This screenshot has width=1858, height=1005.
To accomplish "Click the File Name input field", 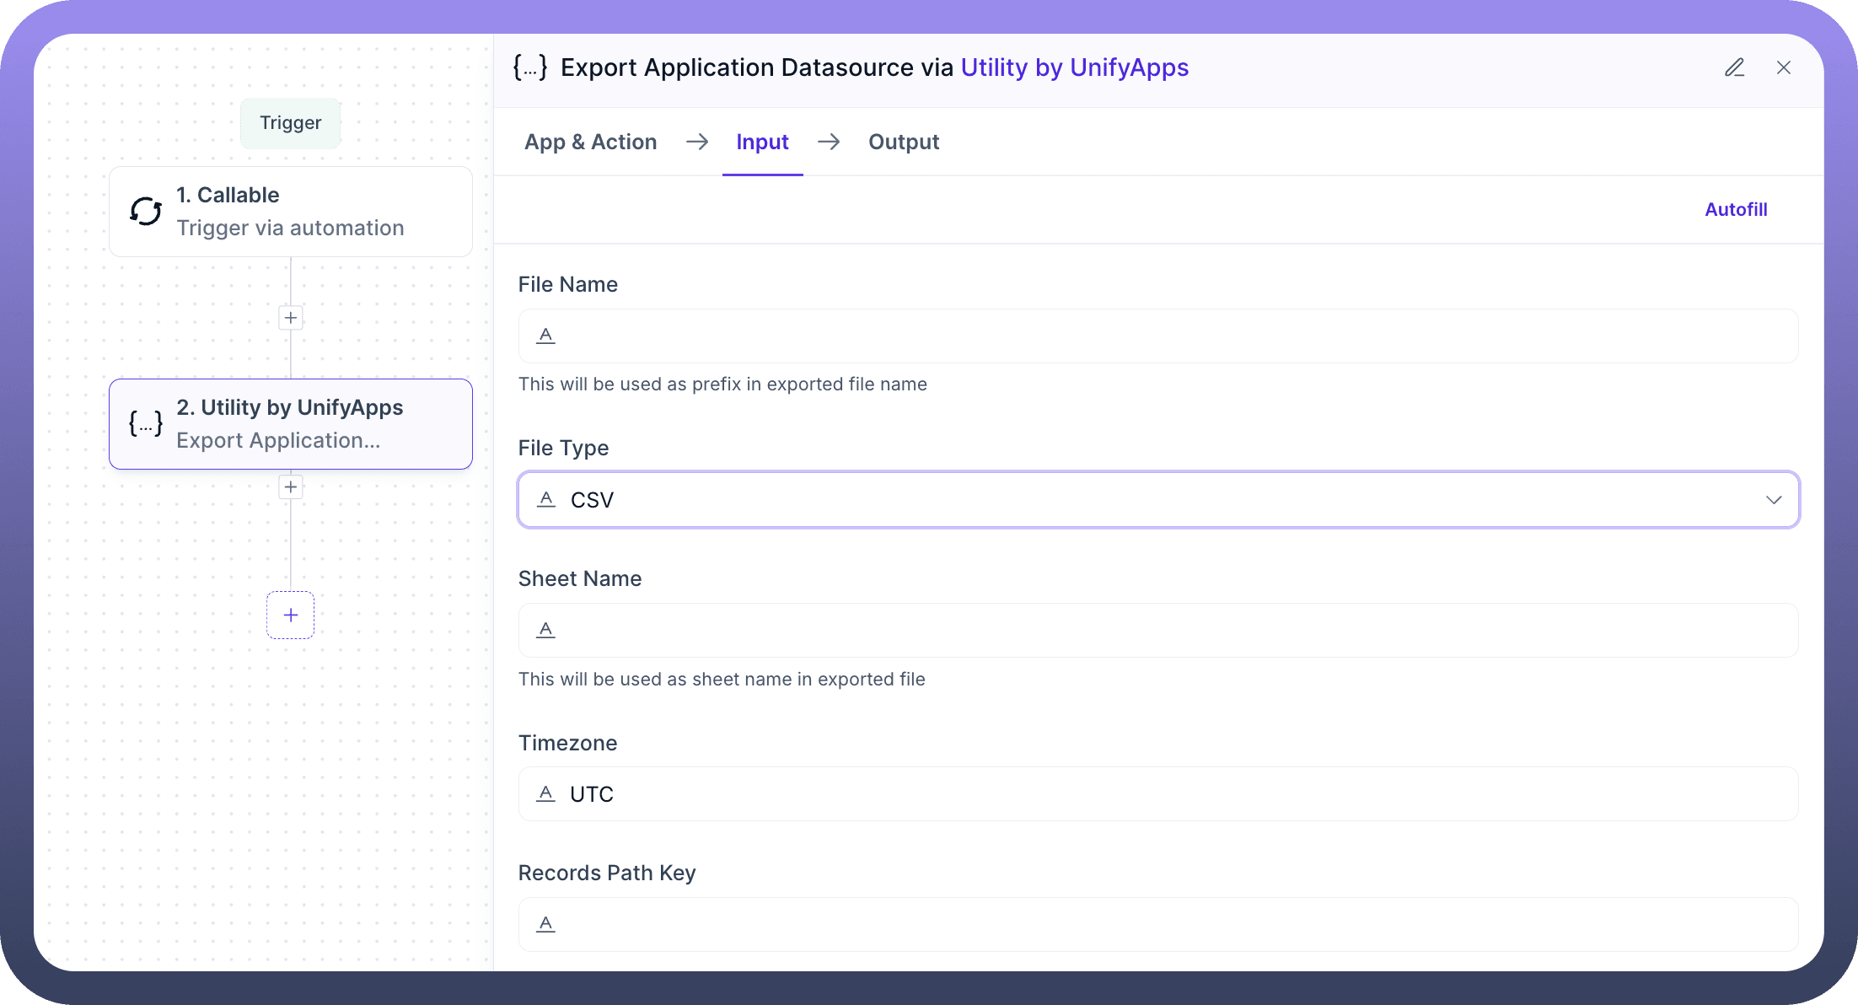I will tap(1172, 336).
